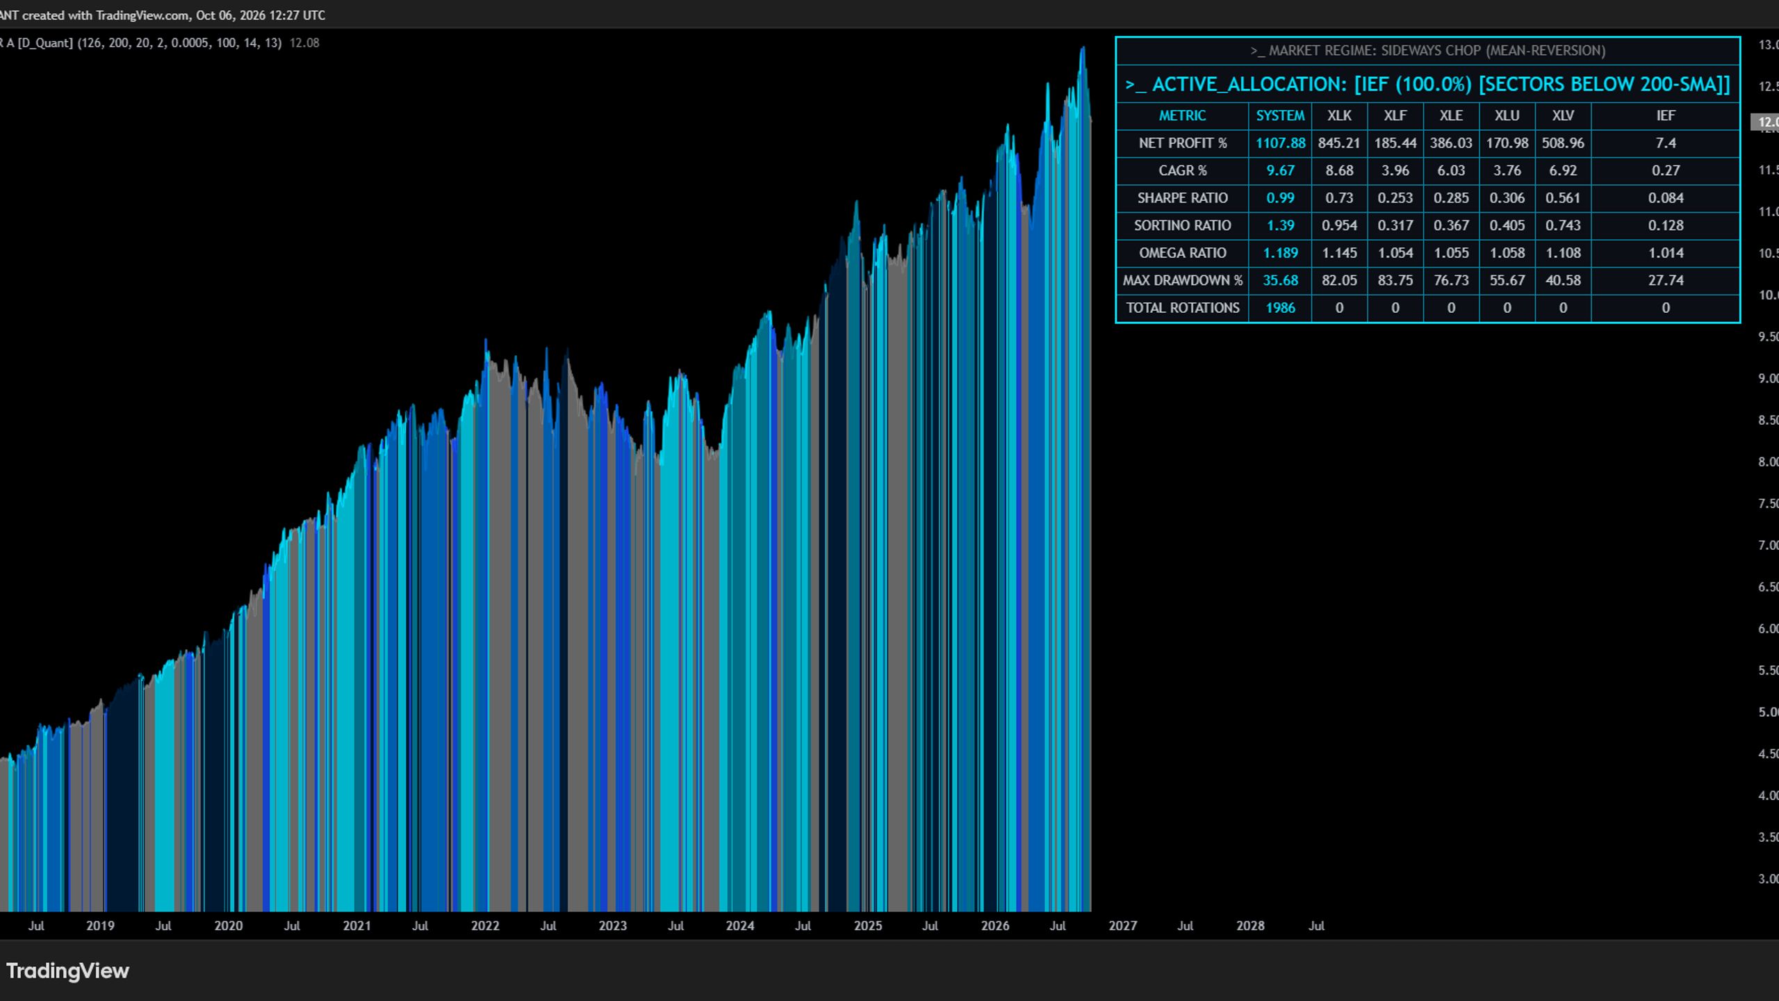The image size is (1779, 1001).
Task: Click the 2027 label on time axis
Action: click(1122, 926)
